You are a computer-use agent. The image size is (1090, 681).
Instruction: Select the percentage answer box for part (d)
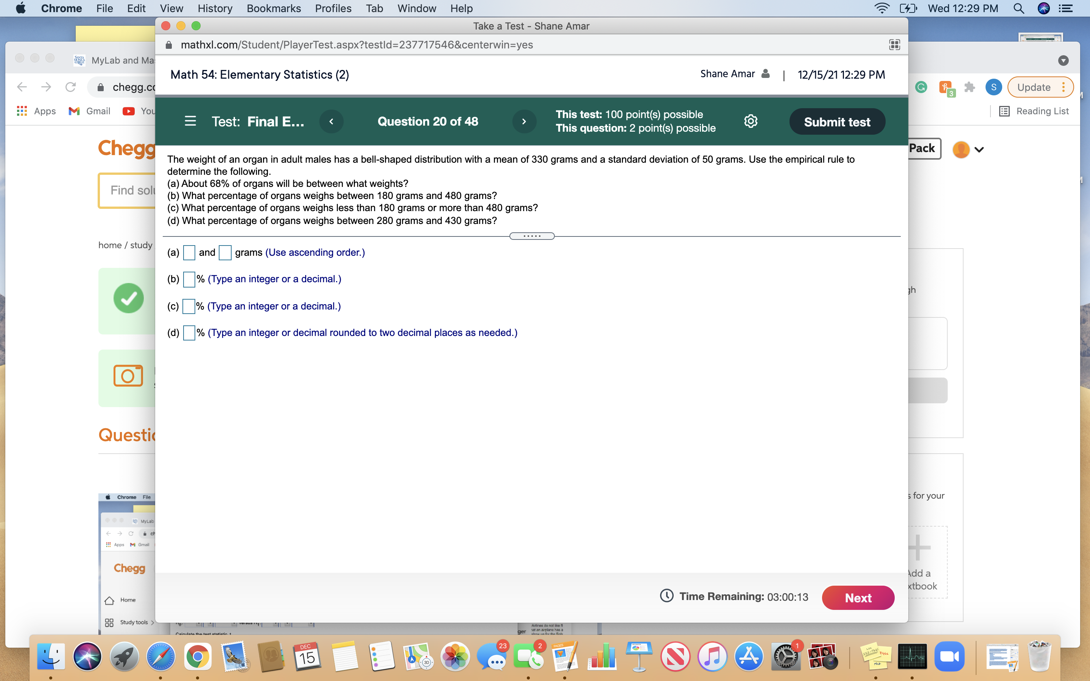(189, 333)
